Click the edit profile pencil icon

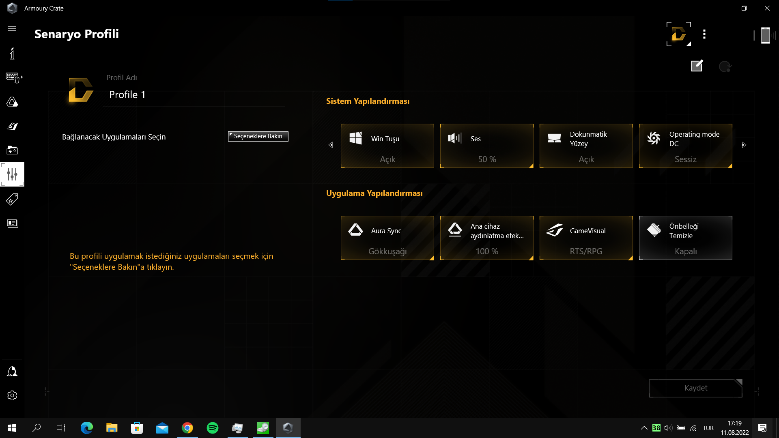[x=697, y=66]
